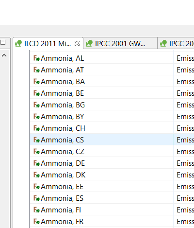Viewport: 194px width, 228px height.
Task: Select the Ammonia, AT row
Action: pos(102,70)
